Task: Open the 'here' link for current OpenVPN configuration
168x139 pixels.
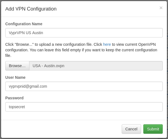Action: coord(107,44)
